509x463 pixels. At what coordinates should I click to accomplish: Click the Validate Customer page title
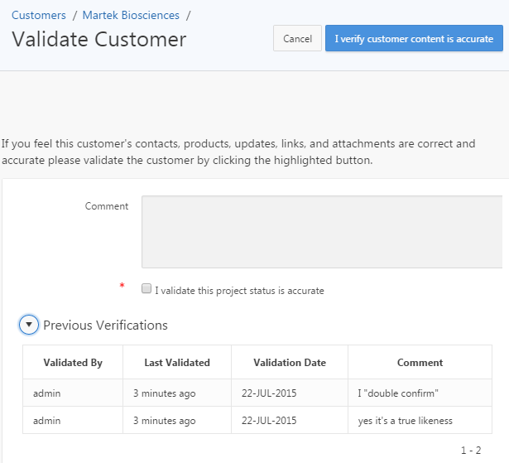99,39
